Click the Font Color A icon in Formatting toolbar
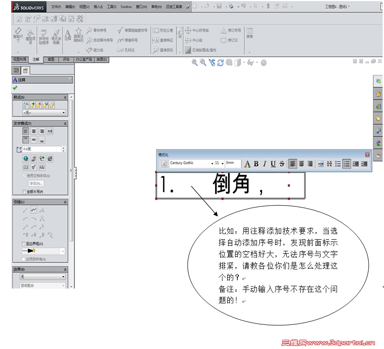384x349 pixels. tap(247, 164)
